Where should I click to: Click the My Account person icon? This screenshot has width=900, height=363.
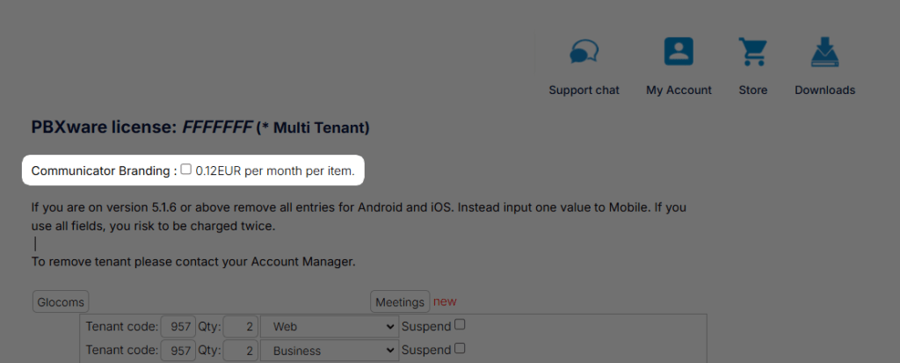(679, 52)
